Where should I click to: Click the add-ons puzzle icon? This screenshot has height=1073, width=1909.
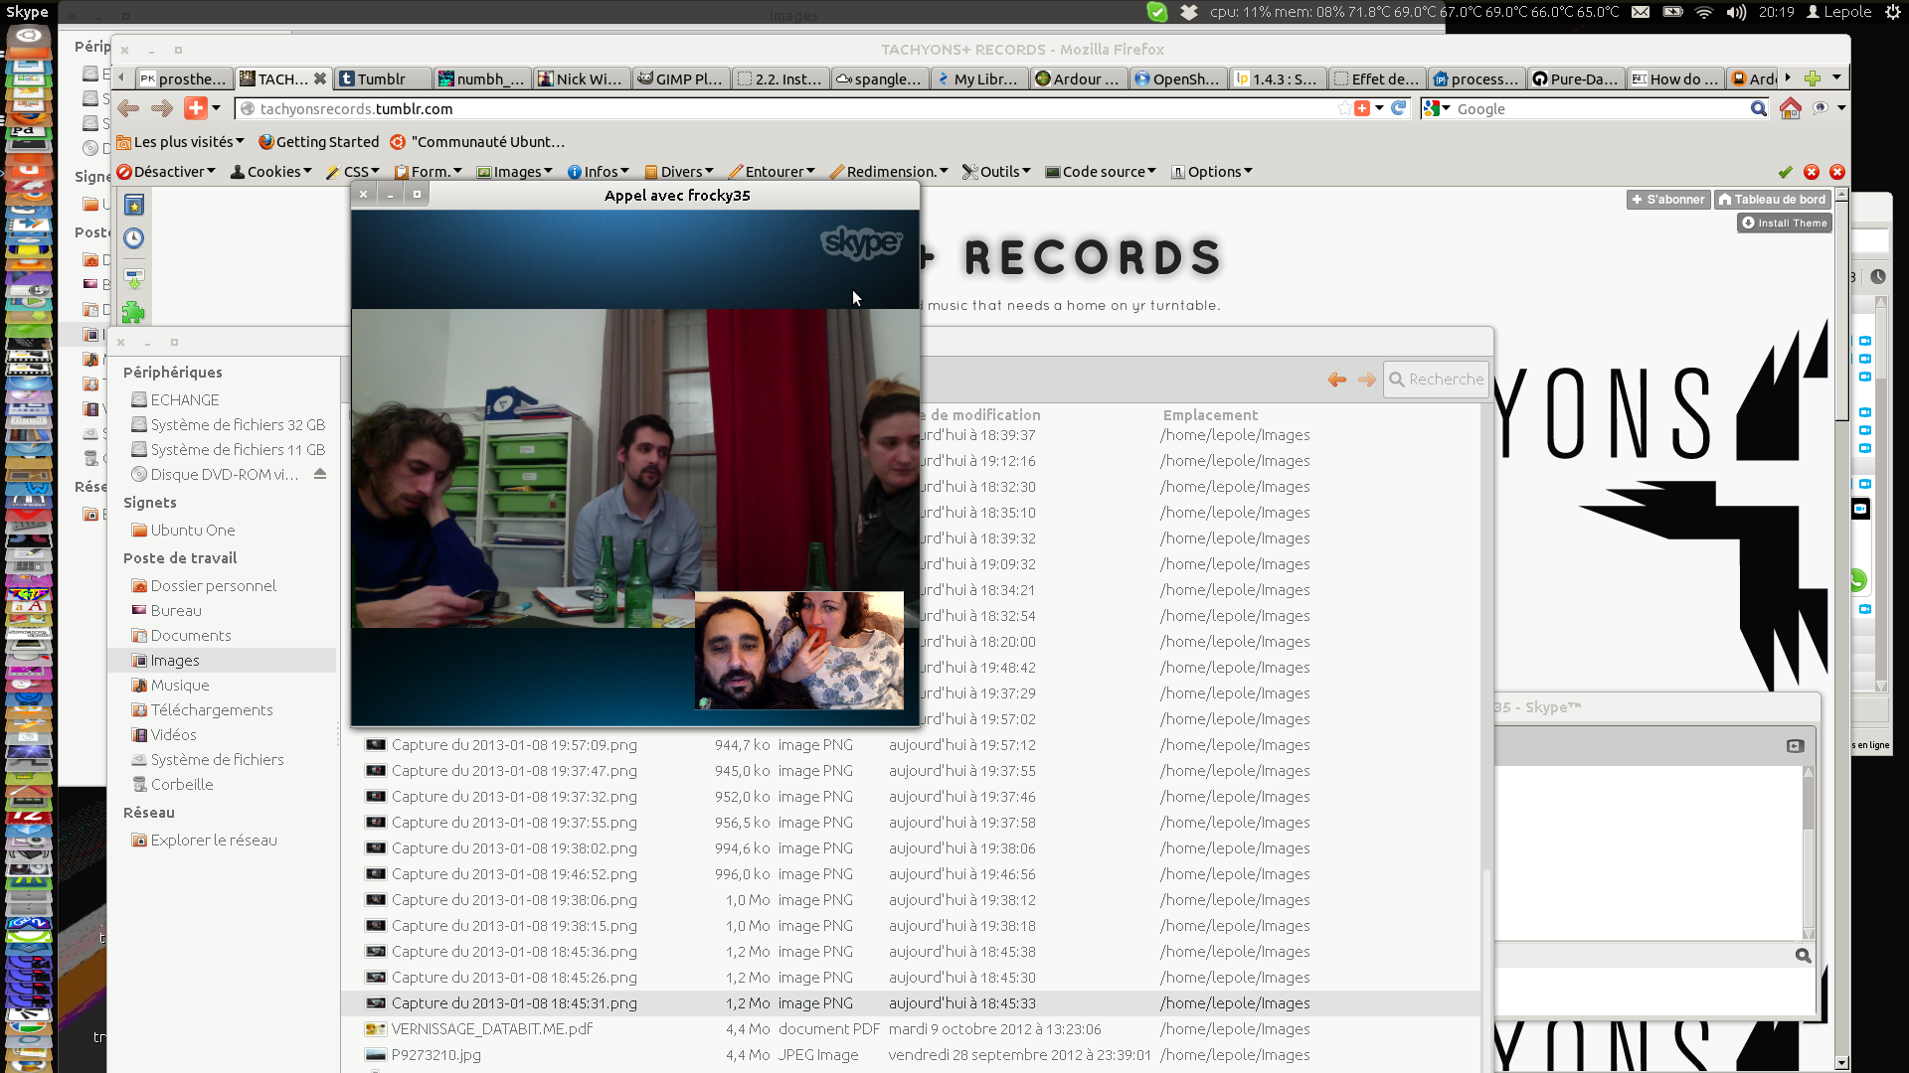tap(133, 313)
